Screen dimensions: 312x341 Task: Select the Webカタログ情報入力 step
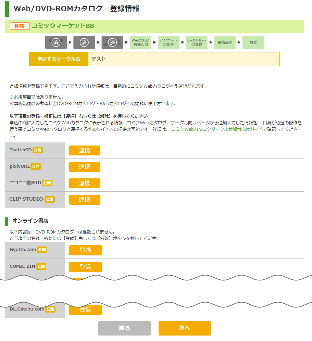(140, 42)
